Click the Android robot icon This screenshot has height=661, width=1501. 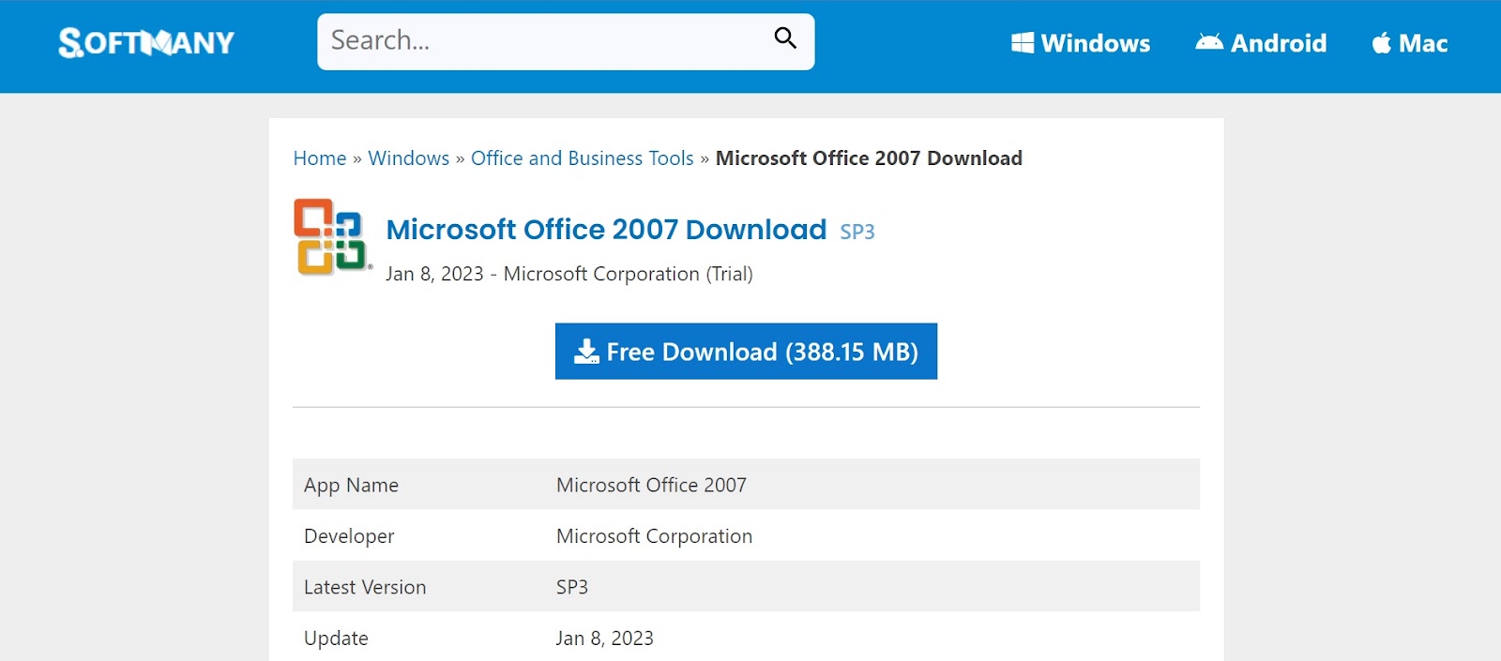click(1209, 42)
